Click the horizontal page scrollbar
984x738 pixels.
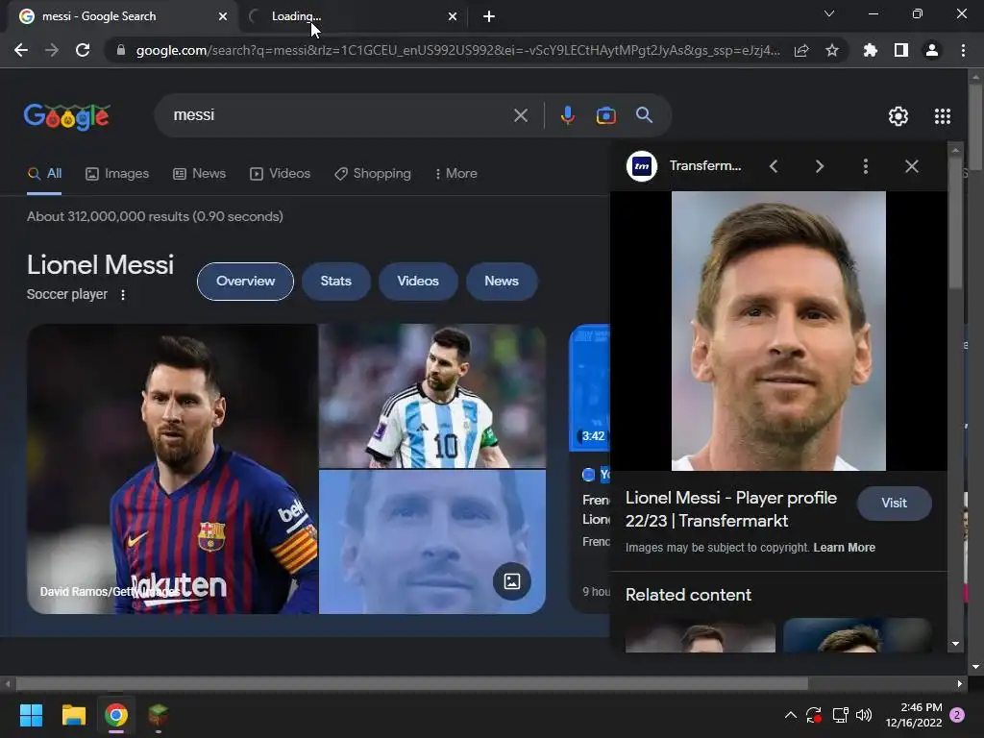pos(411,683)
